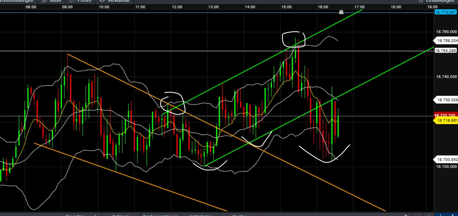The image size is (458, 216).
Task: Click the 13:00 time axis label
Action: tap(213, 6)
